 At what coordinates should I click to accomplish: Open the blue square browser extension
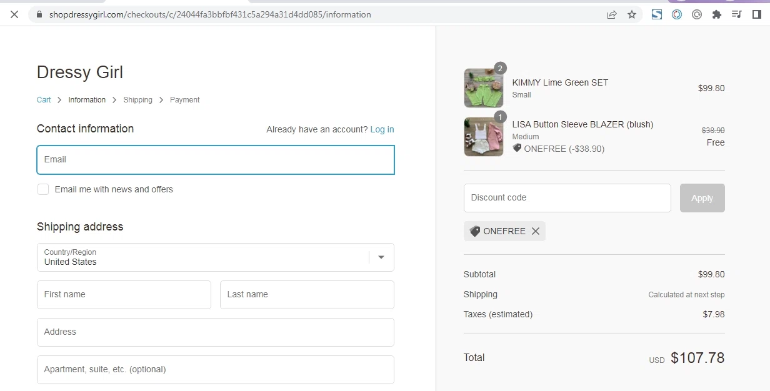(x=657, y=14)
